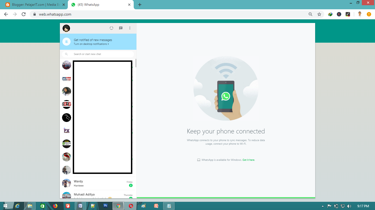The width and height of the screenshot is (375, 210).
Task: Click the browser back arrow
Action: 6,14
